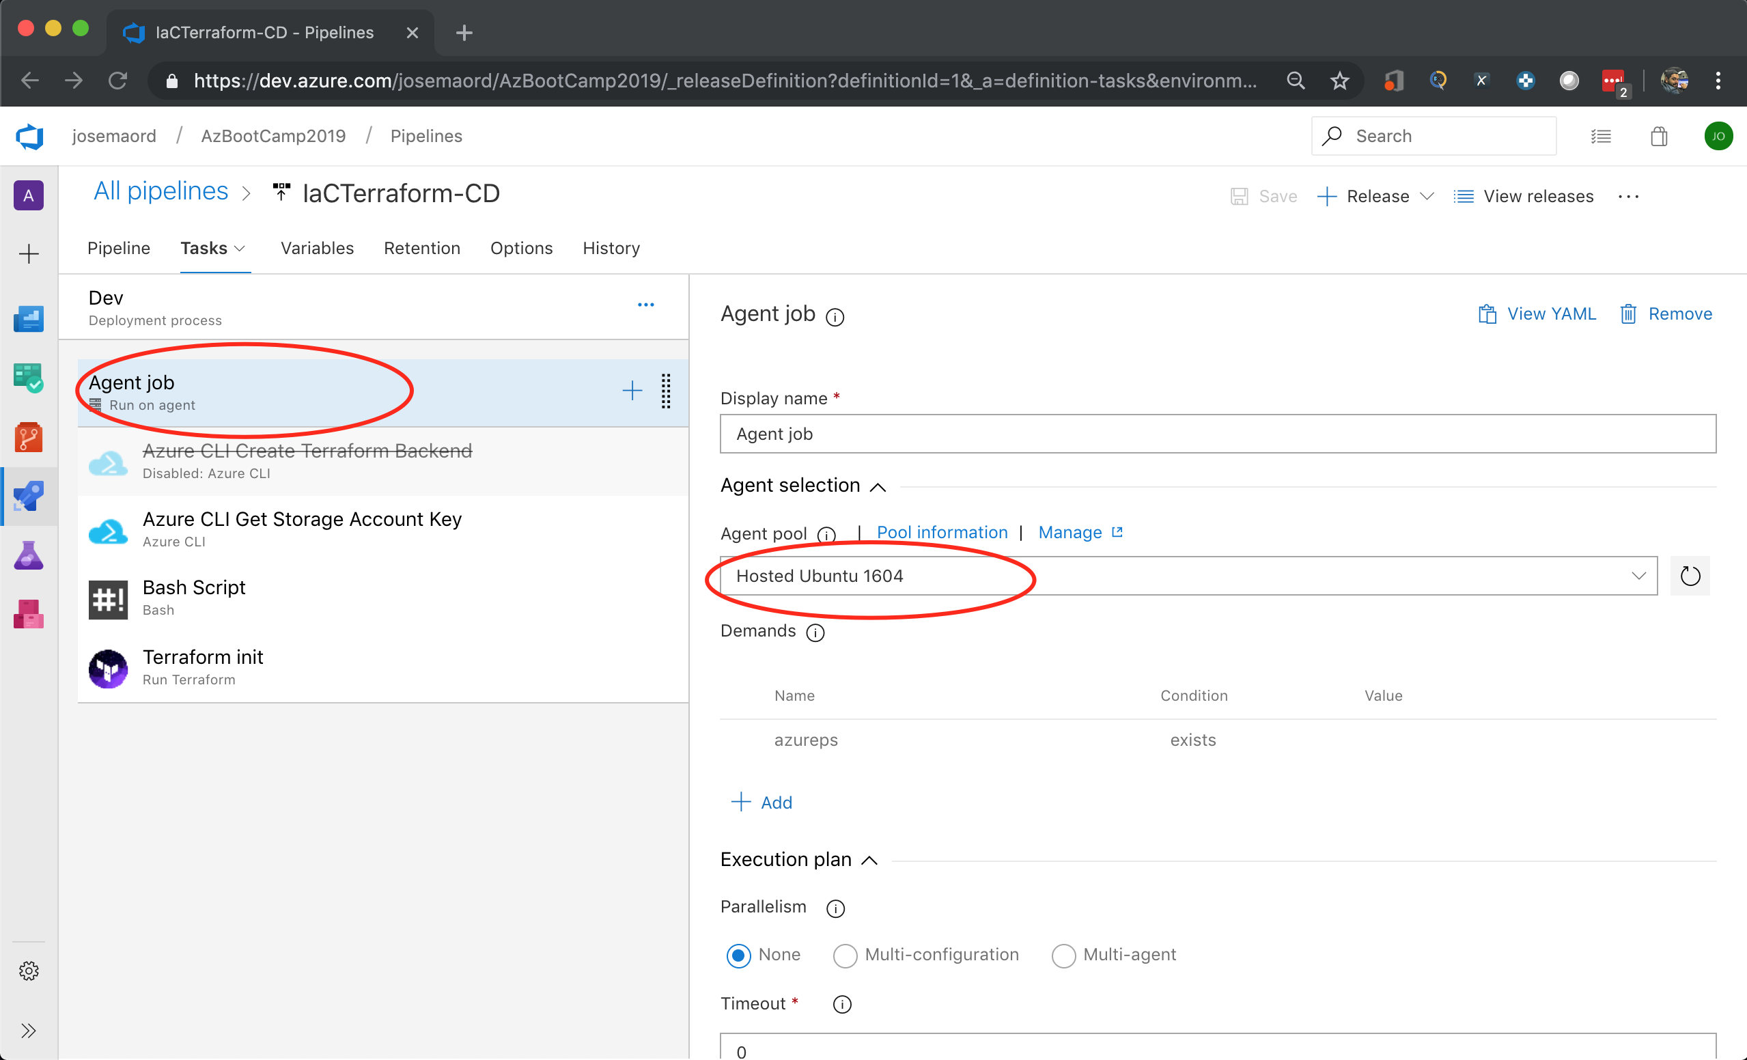The image size is (1747, 1060).
Task: Select Multi-agent parallelism option
Action: pyautogui.click(x=1063, y=955)
